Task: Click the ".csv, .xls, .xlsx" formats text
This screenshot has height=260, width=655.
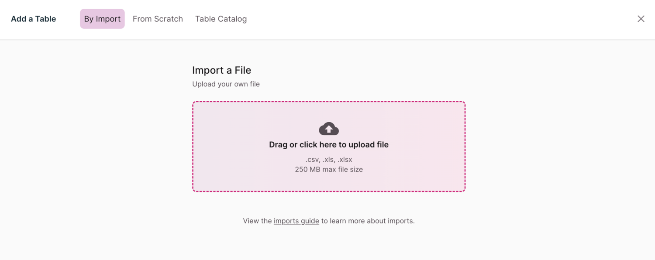Action: pyautogui.click(x=328, y=159)
